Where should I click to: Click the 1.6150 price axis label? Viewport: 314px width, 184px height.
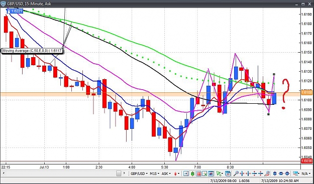click(306, 52)
